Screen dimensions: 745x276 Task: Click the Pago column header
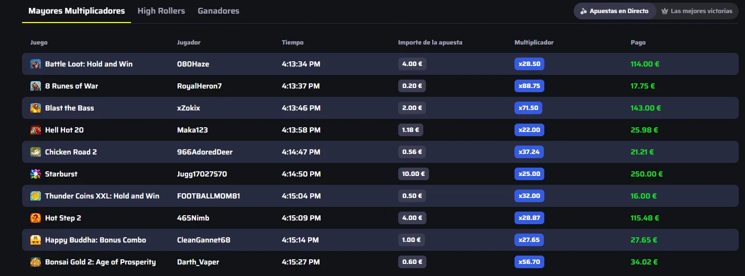click(x=638, y=42)
